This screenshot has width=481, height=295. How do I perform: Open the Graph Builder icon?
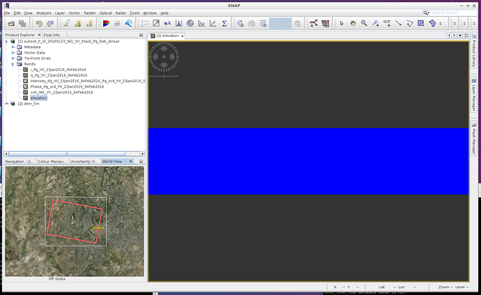point(314,23)
